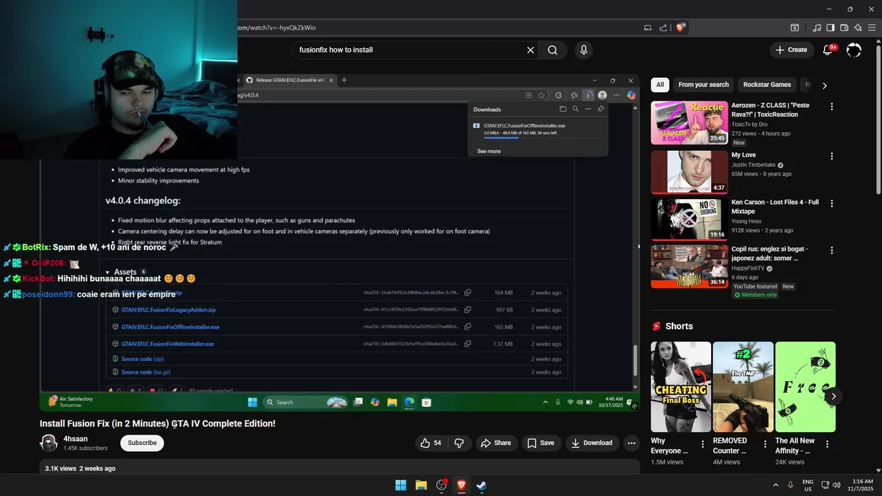Like the video with thumbs up
Screen dimensions: 882x496
point(431,443)
